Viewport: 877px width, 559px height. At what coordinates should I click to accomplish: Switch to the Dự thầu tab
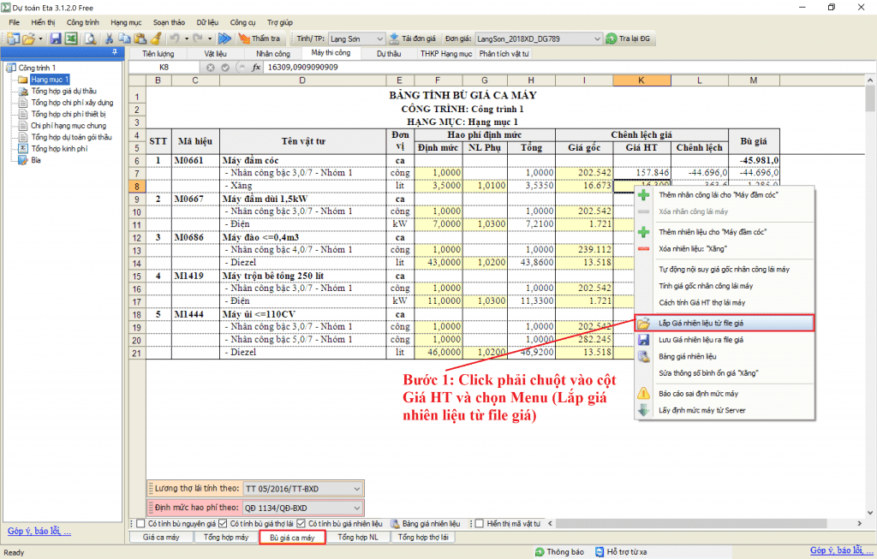(x=389, y=54)
